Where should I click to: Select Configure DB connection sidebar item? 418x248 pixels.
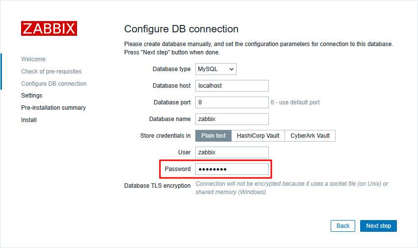[54, 84]
